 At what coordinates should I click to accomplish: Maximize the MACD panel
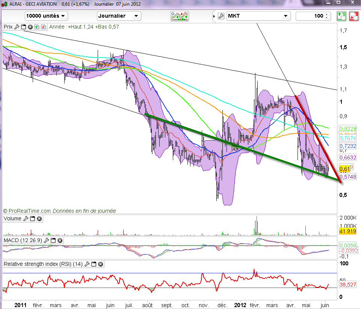[x=52, y=240]
